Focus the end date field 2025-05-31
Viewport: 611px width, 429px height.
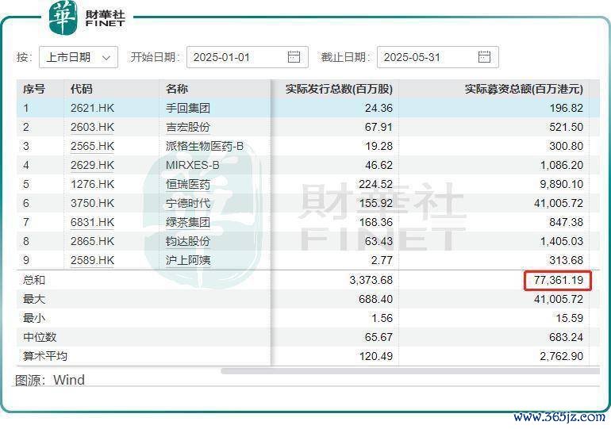[437, 57]
